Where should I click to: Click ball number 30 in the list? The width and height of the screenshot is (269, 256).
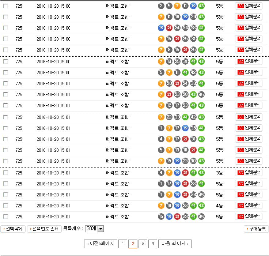tap(193, 161)
